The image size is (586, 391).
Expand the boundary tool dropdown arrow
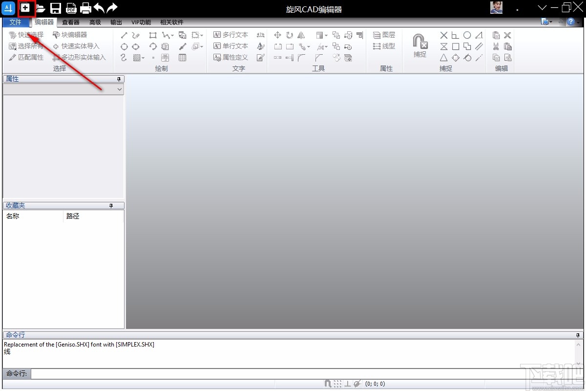tap(202, 36)
